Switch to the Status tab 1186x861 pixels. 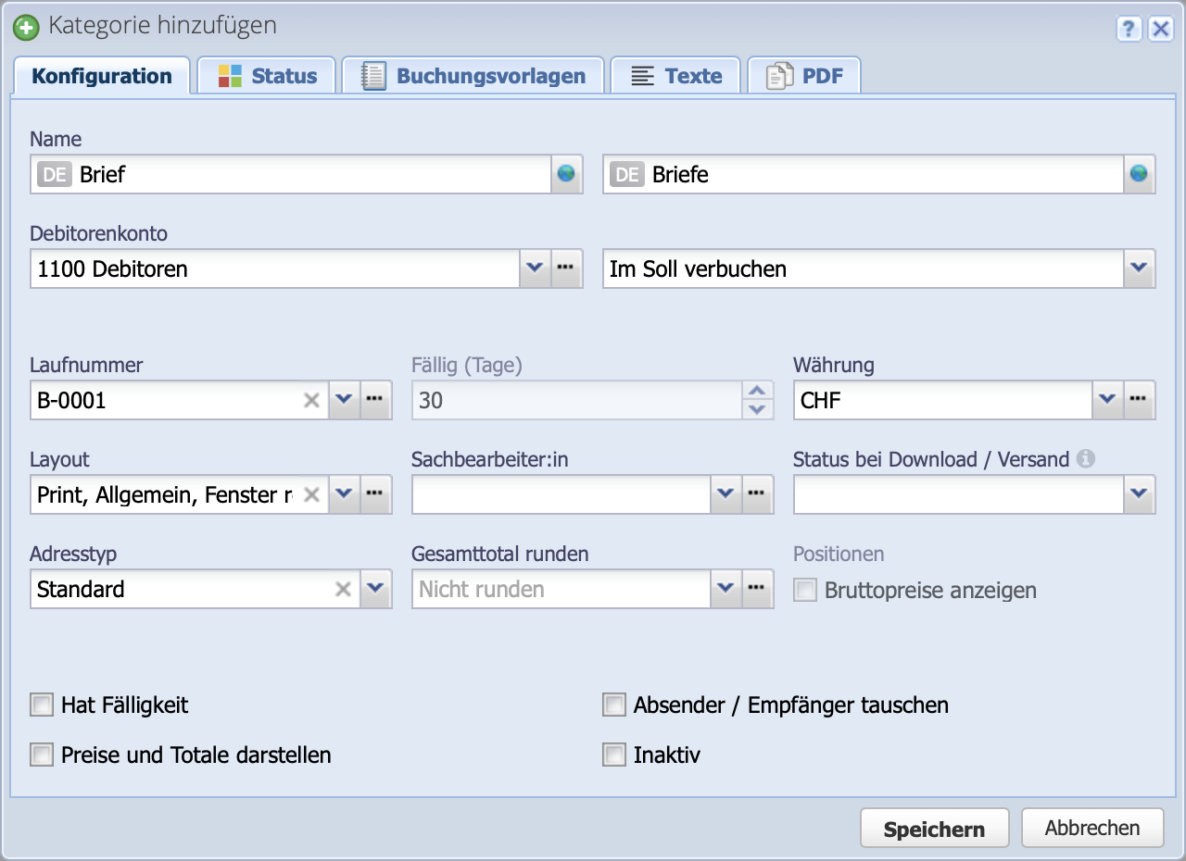267,75
